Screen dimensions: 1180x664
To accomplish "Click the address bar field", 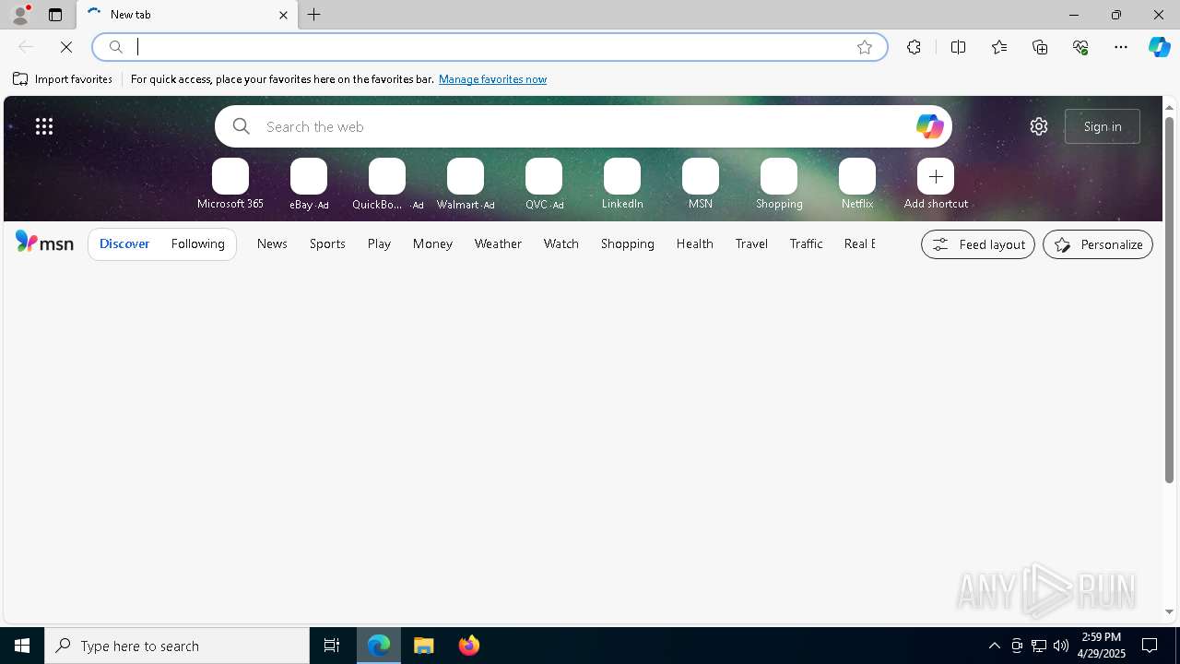I will click(x=490, y=47).
